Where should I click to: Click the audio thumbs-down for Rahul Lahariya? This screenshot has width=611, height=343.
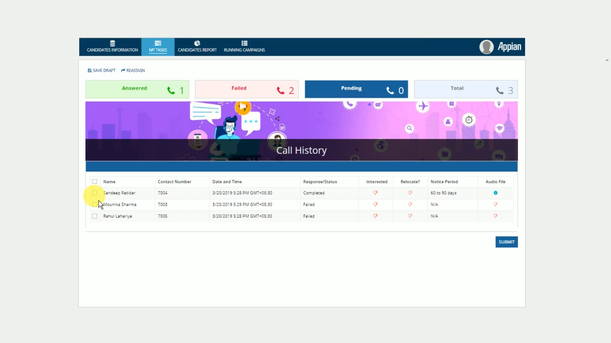495,216
